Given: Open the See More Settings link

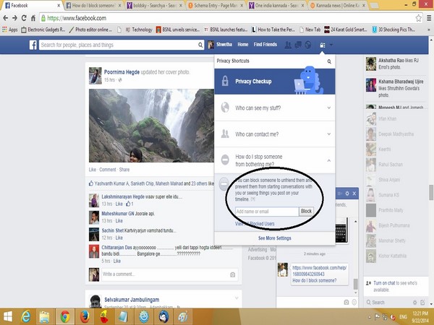Looking at the screenshot, I should [275, 238].
